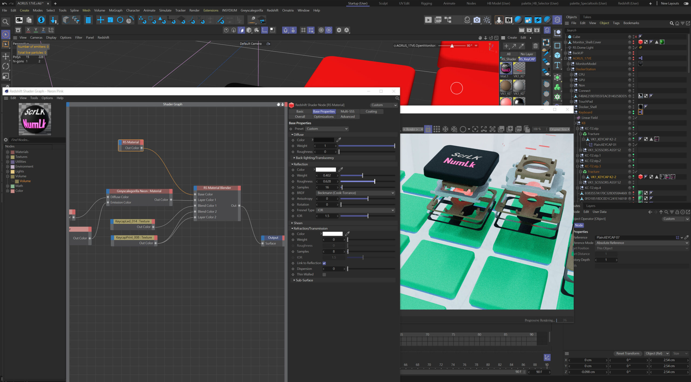Click the Reflection Roughness slider

click(x=367, y=181)
